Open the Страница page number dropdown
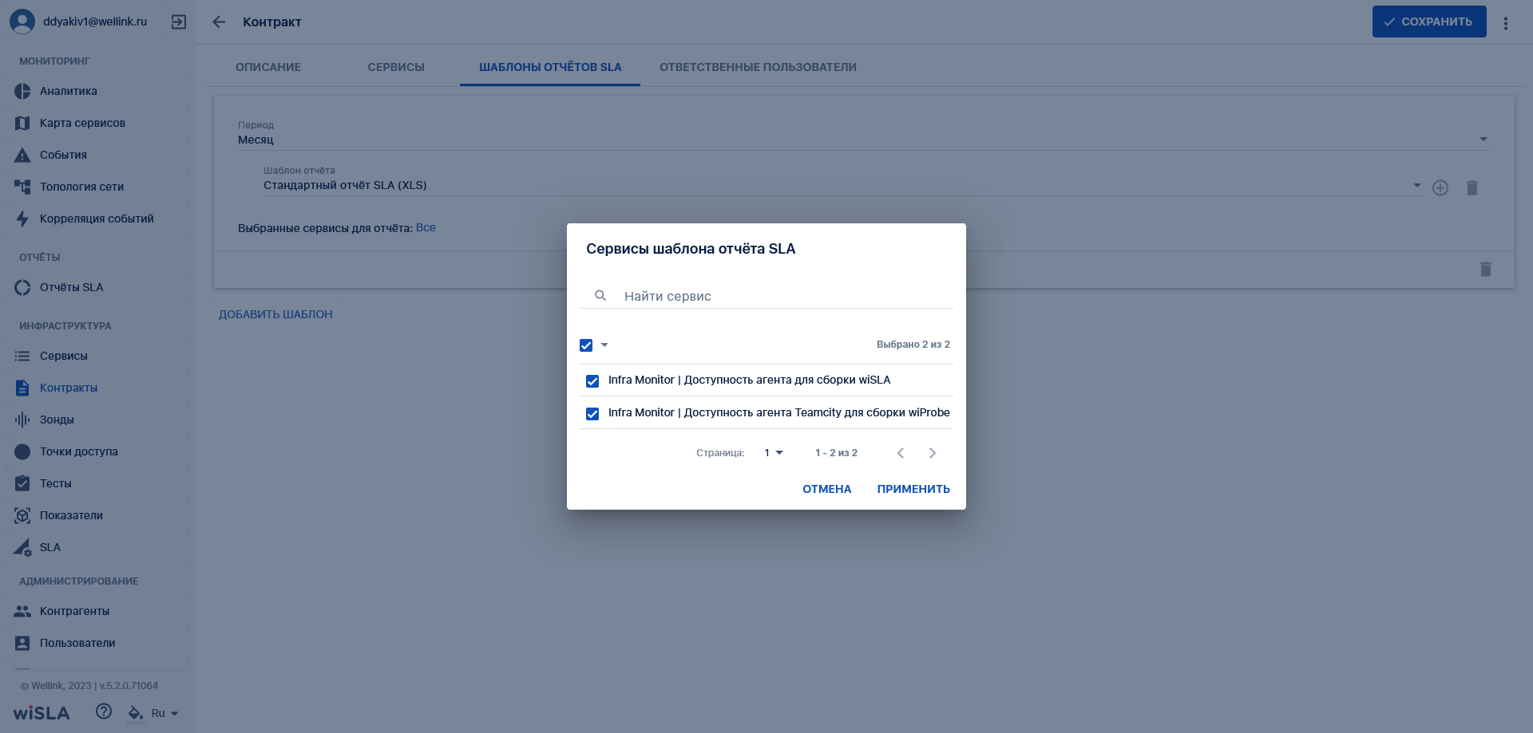1533x733 pixels. click(x=773, y=452)
